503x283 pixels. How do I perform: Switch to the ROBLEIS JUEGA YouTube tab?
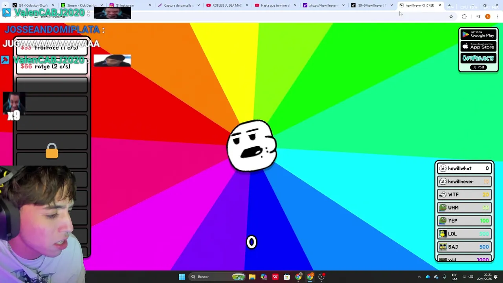[227, 6]
